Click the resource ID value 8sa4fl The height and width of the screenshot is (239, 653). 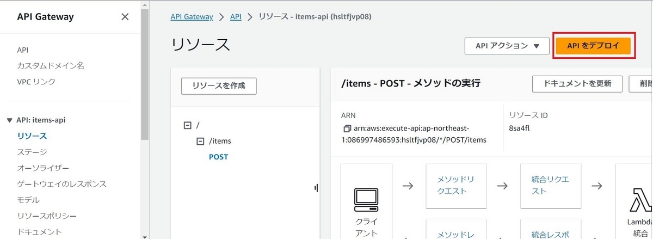520,128
